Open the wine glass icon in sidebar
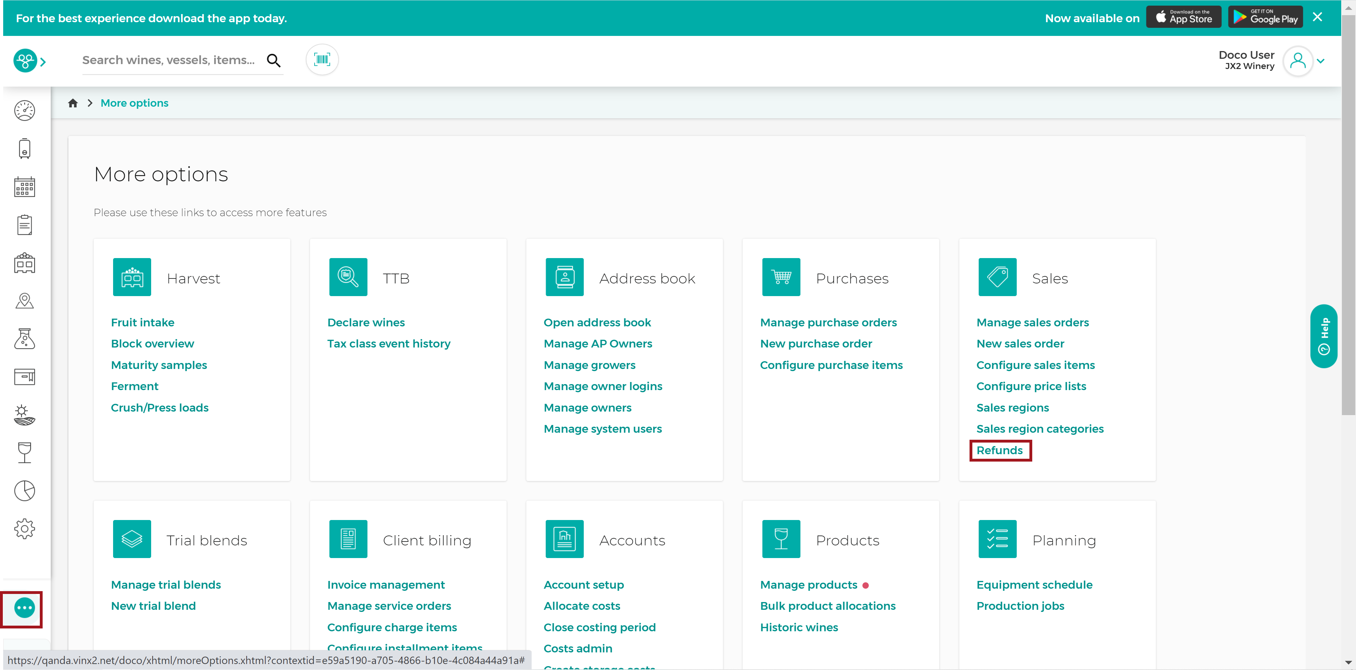 [25, 452]
